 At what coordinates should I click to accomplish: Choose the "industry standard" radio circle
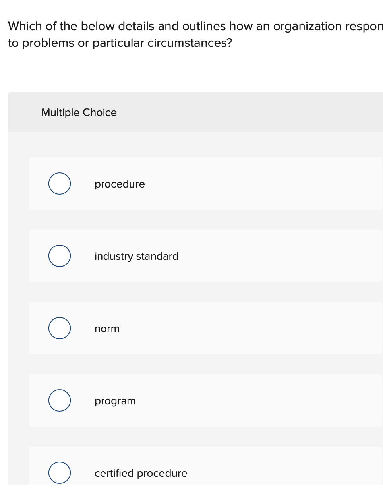pos(60,256)
